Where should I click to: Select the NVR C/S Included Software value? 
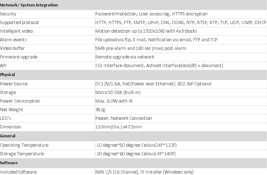(144, 172)
